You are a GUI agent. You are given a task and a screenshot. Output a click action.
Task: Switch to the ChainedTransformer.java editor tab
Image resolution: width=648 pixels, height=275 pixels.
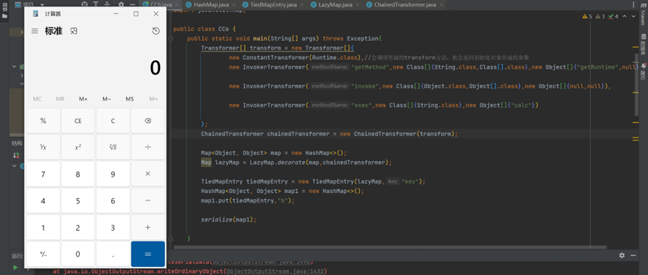click(x=405, y=4)
